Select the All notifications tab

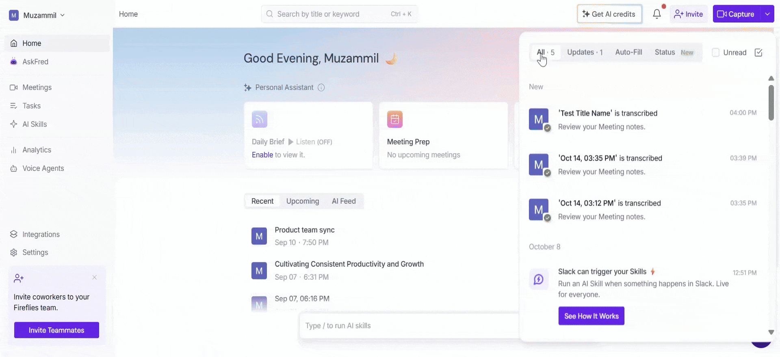(x=546, y=52)
